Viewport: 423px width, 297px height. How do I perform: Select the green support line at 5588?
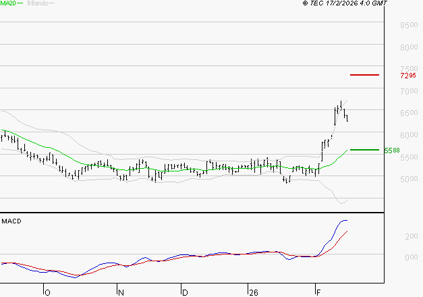coord(364,150)
